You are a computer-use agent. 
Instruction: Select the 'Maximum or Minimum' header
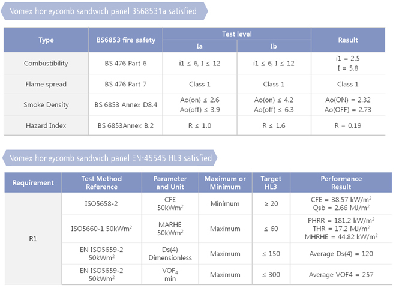pyautogui.click(x=225, y=182)
